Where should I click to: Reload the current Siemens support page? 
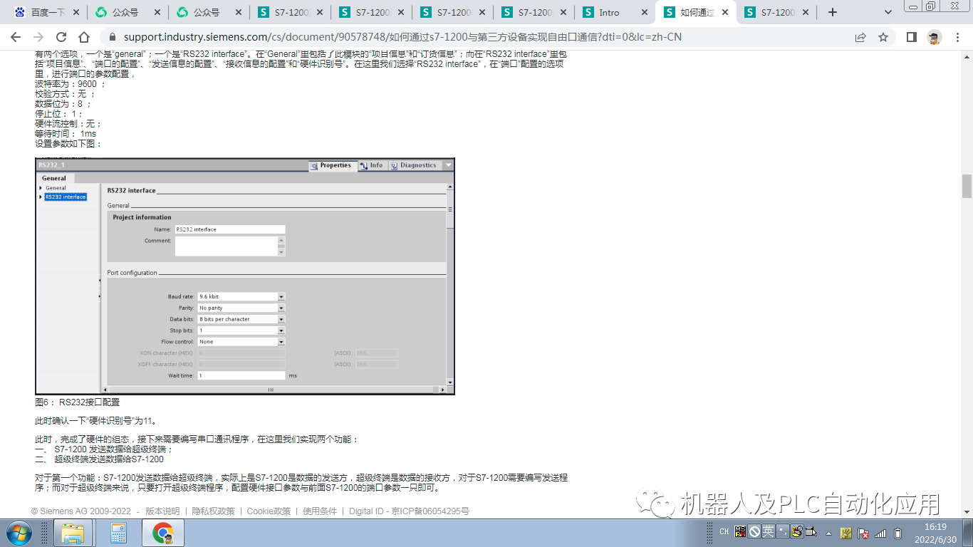[x=61, y=37]
